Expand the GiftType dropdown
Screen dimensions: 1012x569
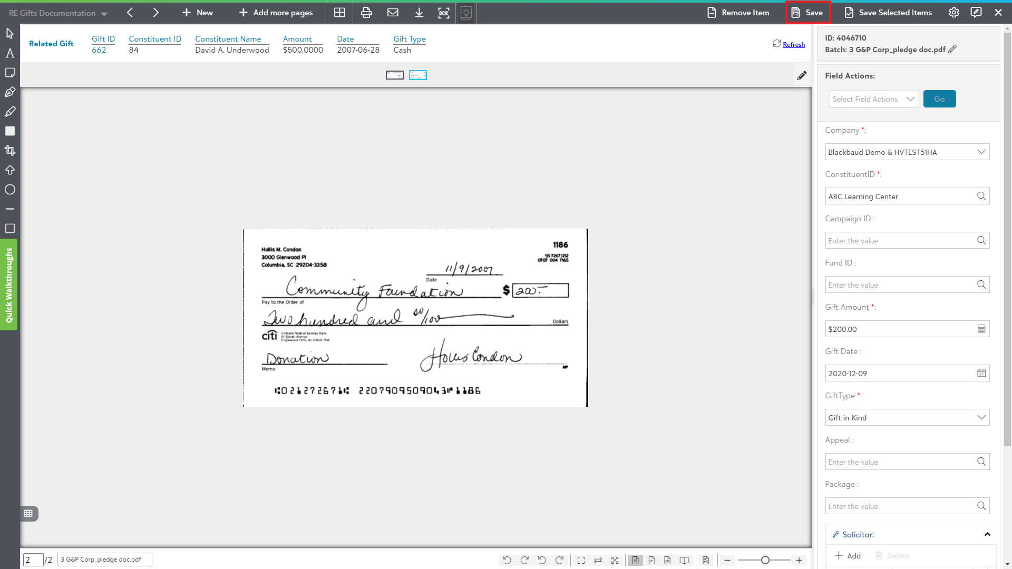pos(907,417)
